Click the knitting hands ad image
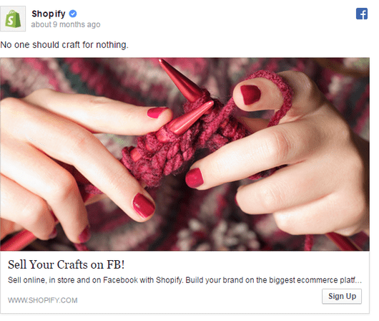Viewport: 379px width, 321px height. [x=184, y=154]
